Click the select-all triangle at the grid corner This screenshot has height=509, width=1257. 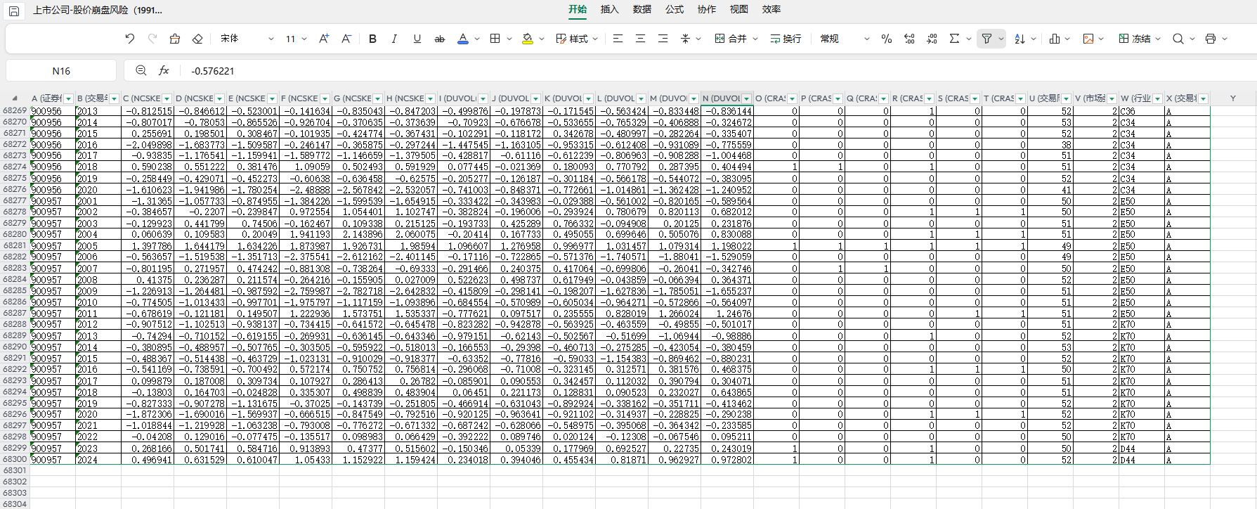pos(14,98)
